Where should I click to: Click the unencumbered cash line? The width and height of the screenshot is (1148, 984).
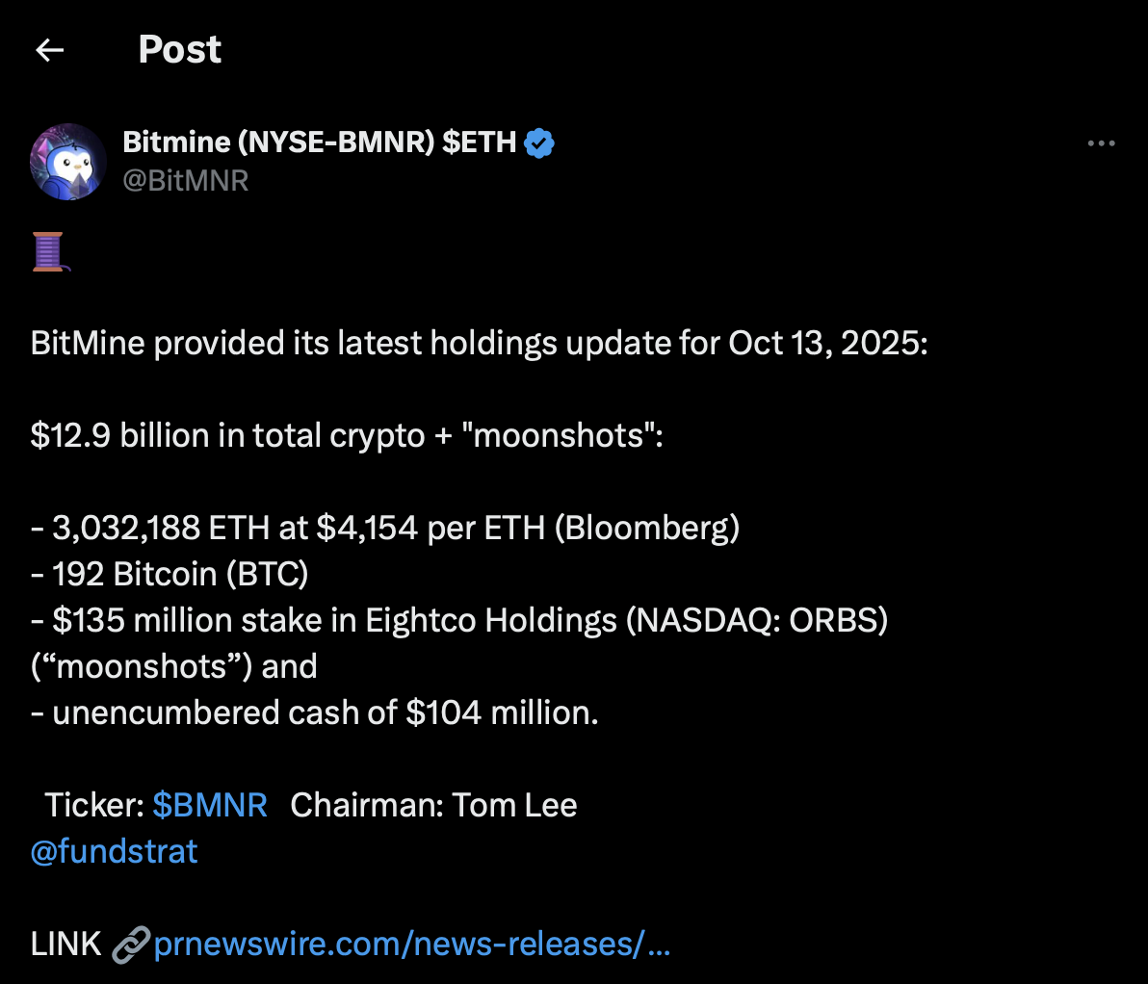(315, 712)
